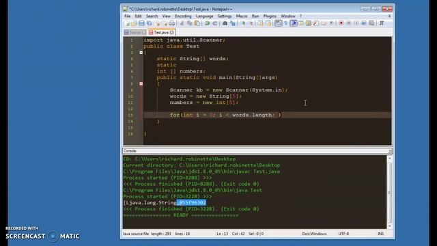
Task: Open the View menu
Action: point(166,16)
